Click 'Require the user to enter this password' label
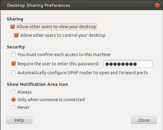Image resolution: width=163 pixels, height=130 pixels. coord(58,64)
